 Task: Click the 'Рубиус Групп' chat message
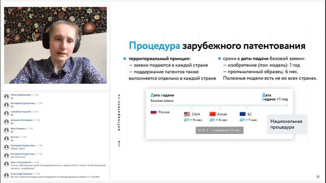coord(18,148)
